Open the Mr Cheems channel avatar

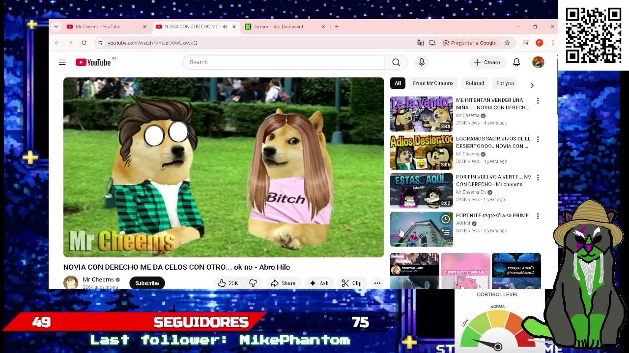pyautogui.click(x=71, y=282)
